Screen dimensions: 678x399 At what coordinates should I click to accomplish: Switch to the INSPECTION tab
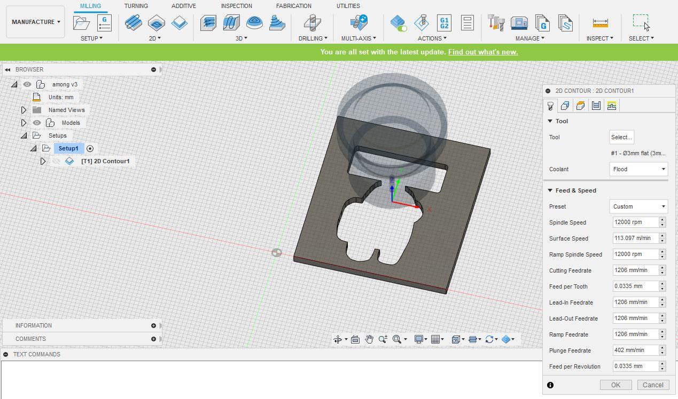(x=236, y=6)
